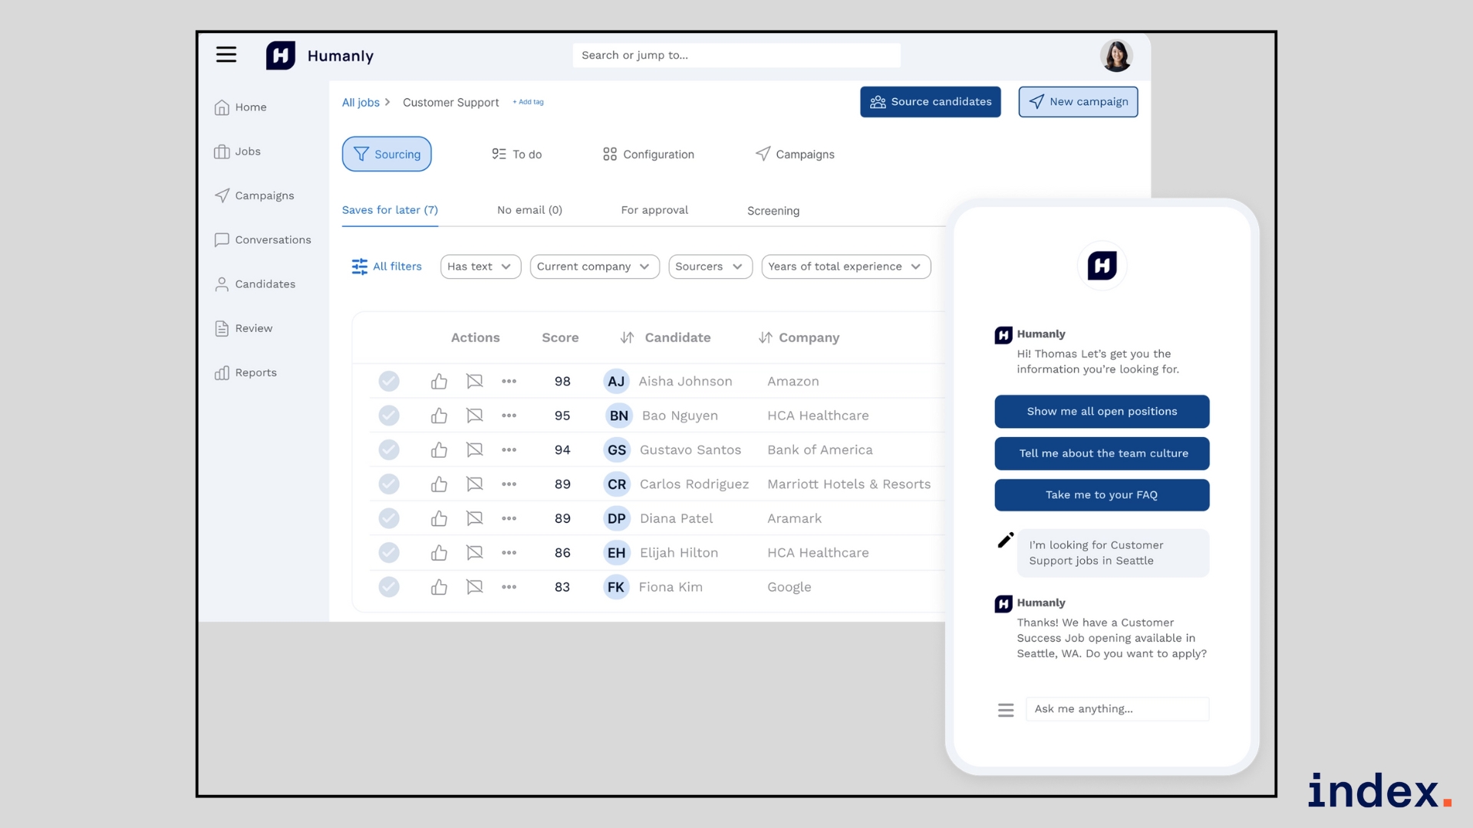Click thumbs up for Aisha Johnson
The image size is (1473, 828).
pyautogui.click(x=439, y=381)
